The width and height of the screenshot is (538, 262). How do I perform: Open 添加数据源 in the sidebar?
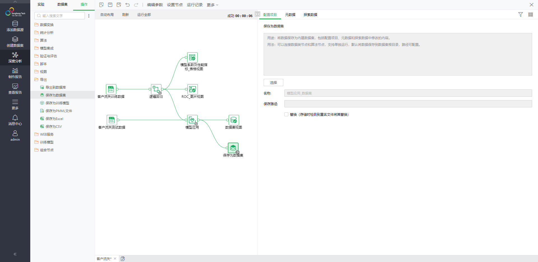point(15,26)
